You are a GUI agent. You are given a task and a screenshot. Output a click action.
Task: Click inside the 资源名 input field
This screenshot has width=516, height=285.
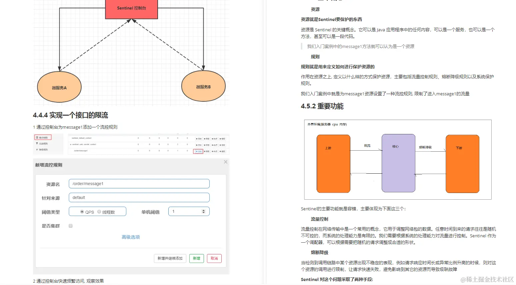139,183
